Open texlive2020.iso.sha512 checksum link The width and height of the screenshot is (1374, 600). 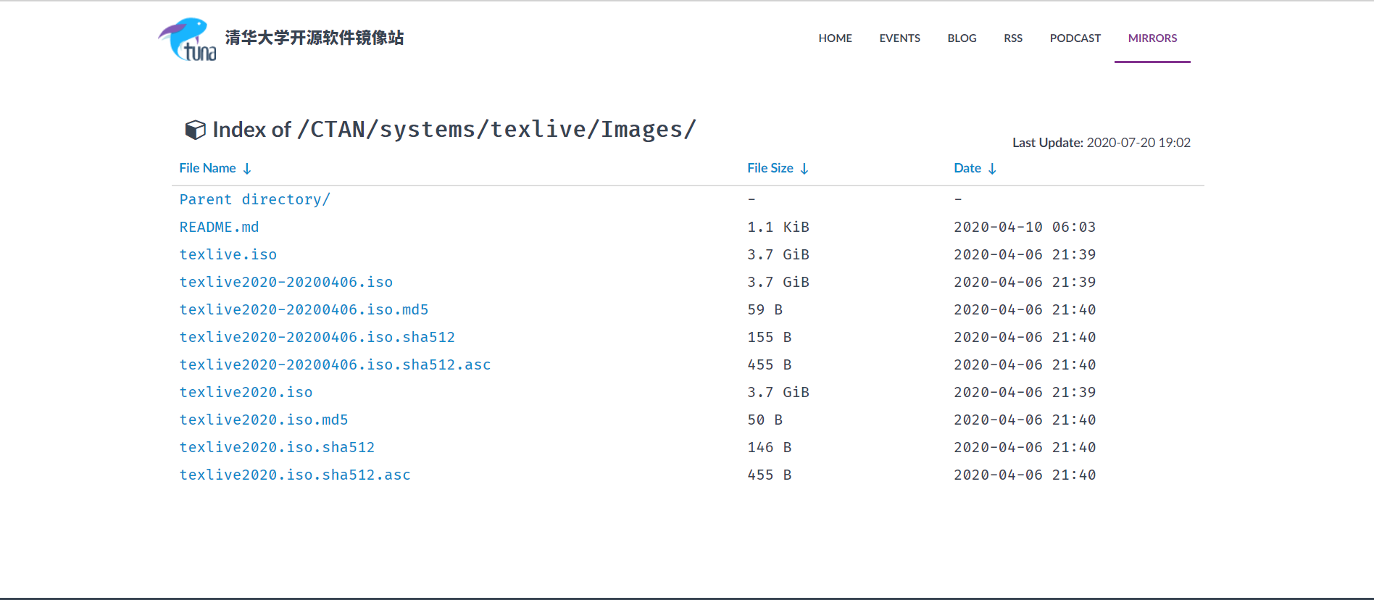point(277,447)
